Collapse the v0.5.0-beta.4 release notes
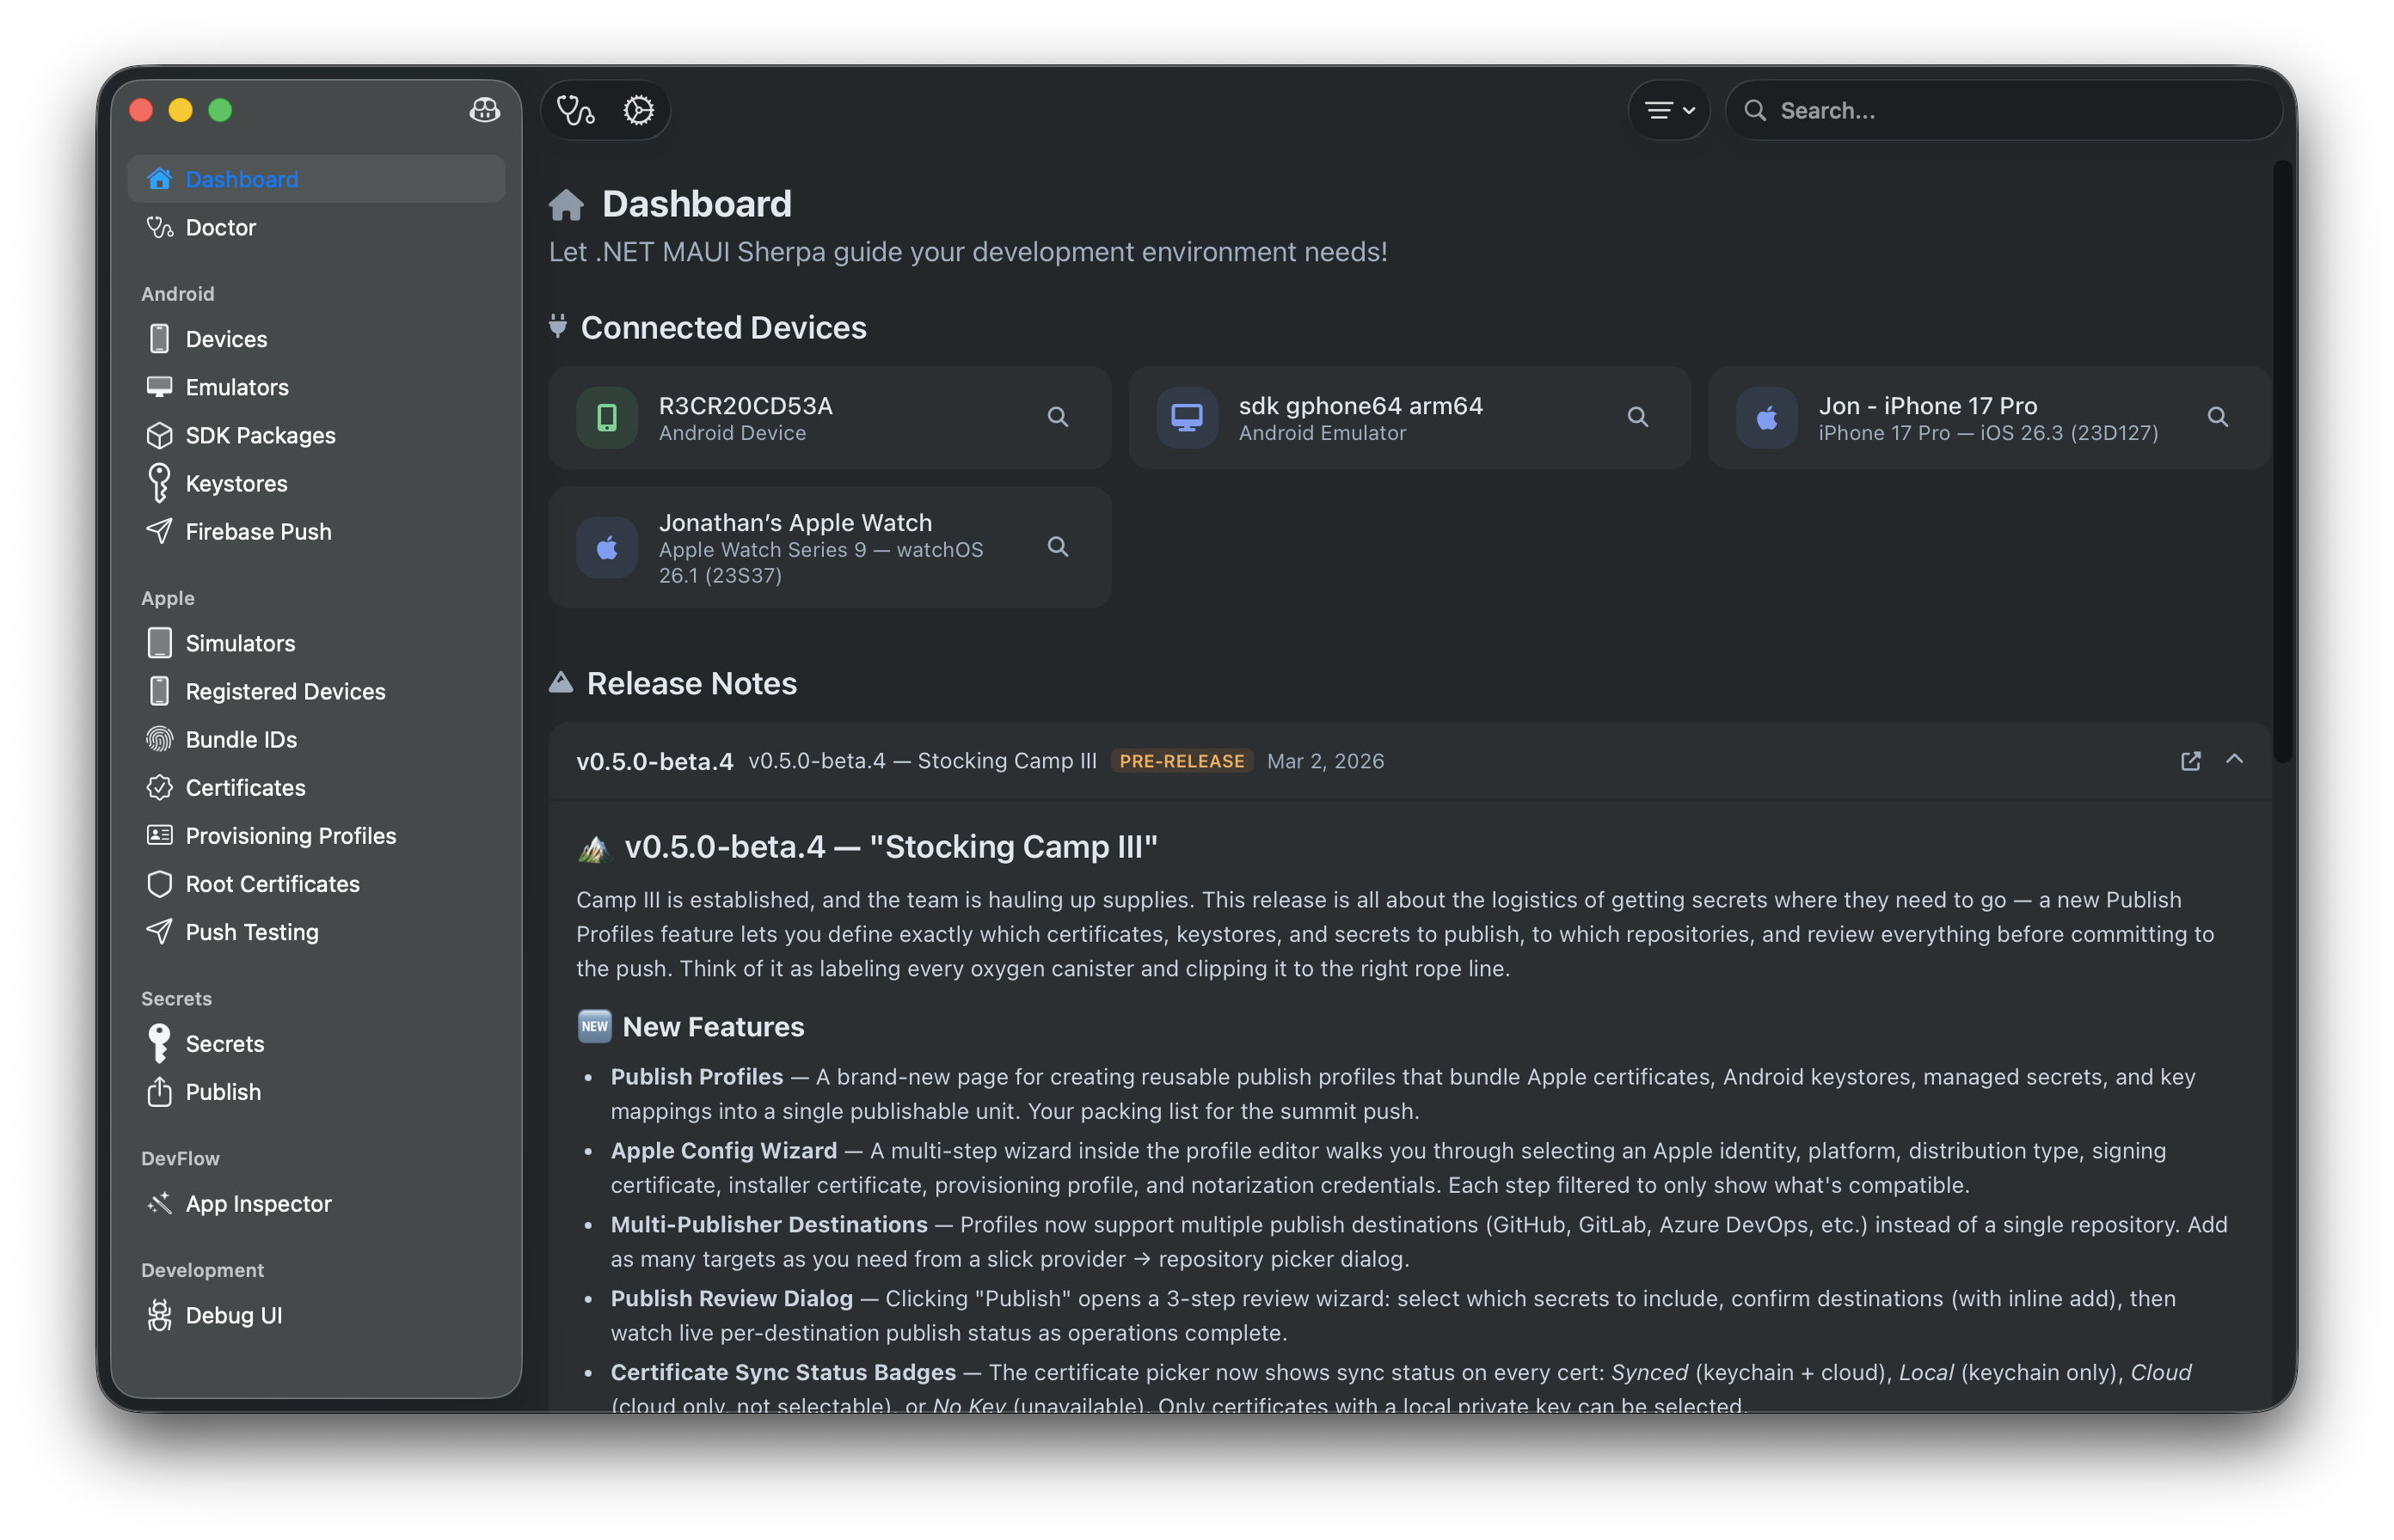The height and width of the screenshot is (1540, 2394). tap(2234, 760)
